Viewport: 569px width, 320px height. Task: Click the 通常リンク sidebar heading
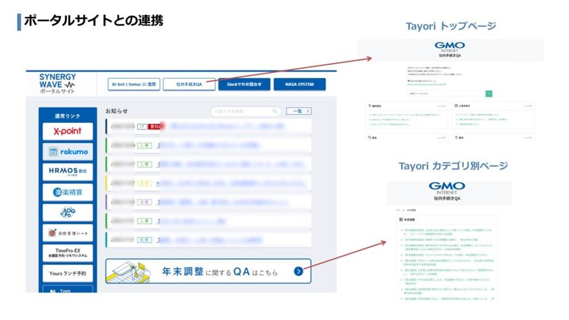pyautogui.click(x=68, y=116)
